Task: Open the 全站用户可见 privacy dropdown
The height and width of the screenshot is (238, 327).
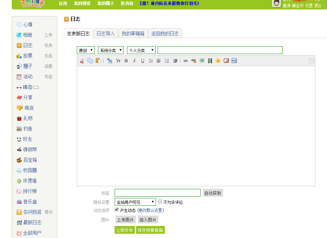Action: (x=135, y=202)
